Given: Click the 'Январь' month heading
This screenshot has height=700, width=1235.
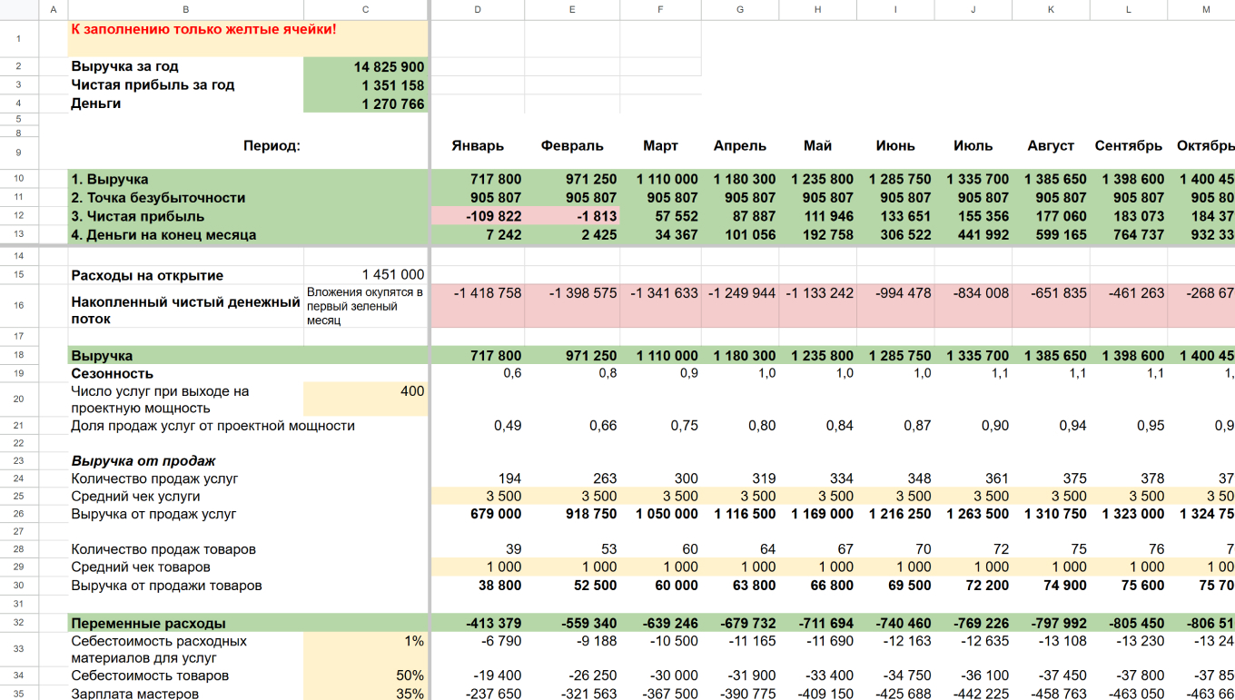Looking at the screenshot, I should [x=478, y=145].
